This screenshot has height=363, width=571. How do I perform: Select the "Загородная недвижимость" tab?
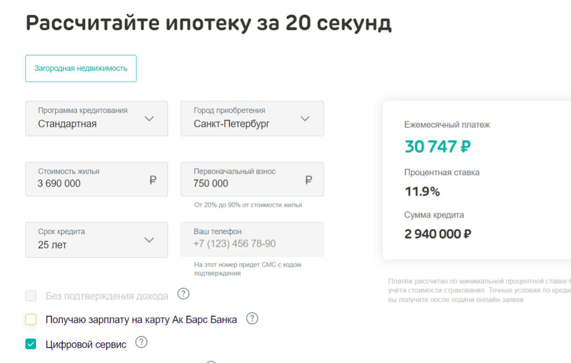click(x=80, y=68)
